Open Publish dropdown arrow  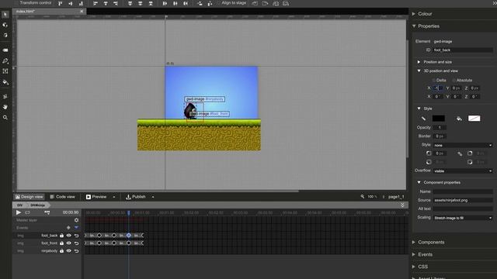153,197
